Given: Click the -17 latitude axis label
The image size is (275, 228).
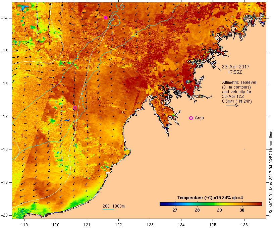Looking at the screenshot, I should click(4, 117).
